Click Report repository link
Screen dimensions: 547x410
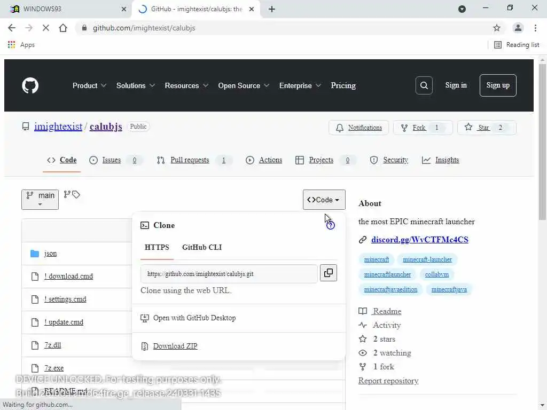pyautogui.click(x=388, y=381)
